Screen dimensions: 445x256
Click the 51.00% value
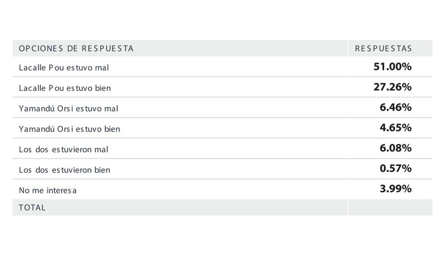click(393, 67)
